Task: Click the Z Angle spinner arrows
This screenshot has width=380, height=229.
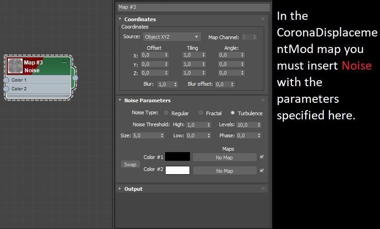Action: [x=243, y=73]
